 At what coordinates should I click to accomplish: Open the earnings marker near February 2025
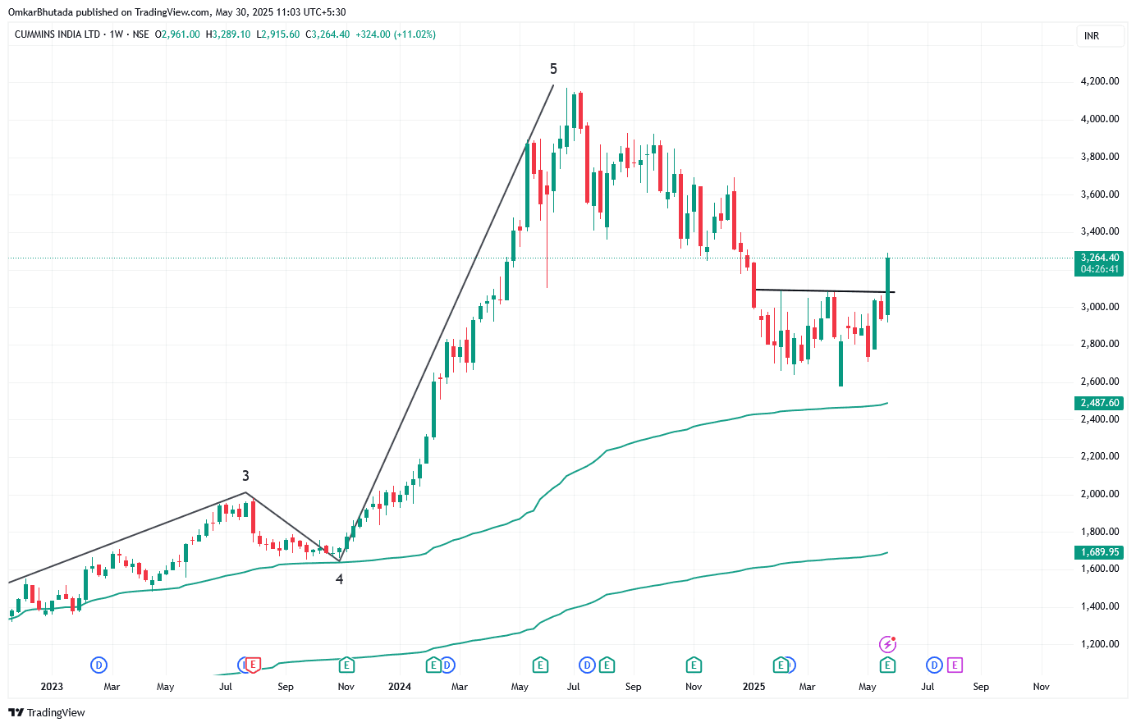781,665
